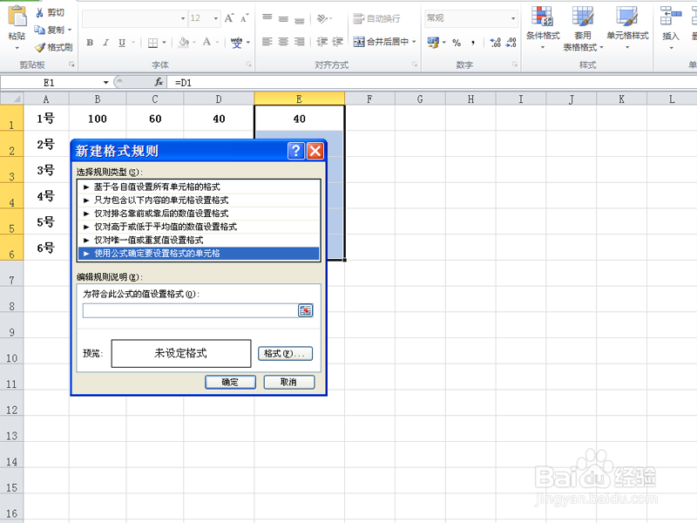Click the font color A icon
Image resolution: width=697 pixels, height=523 pixels.
point(206,42)
